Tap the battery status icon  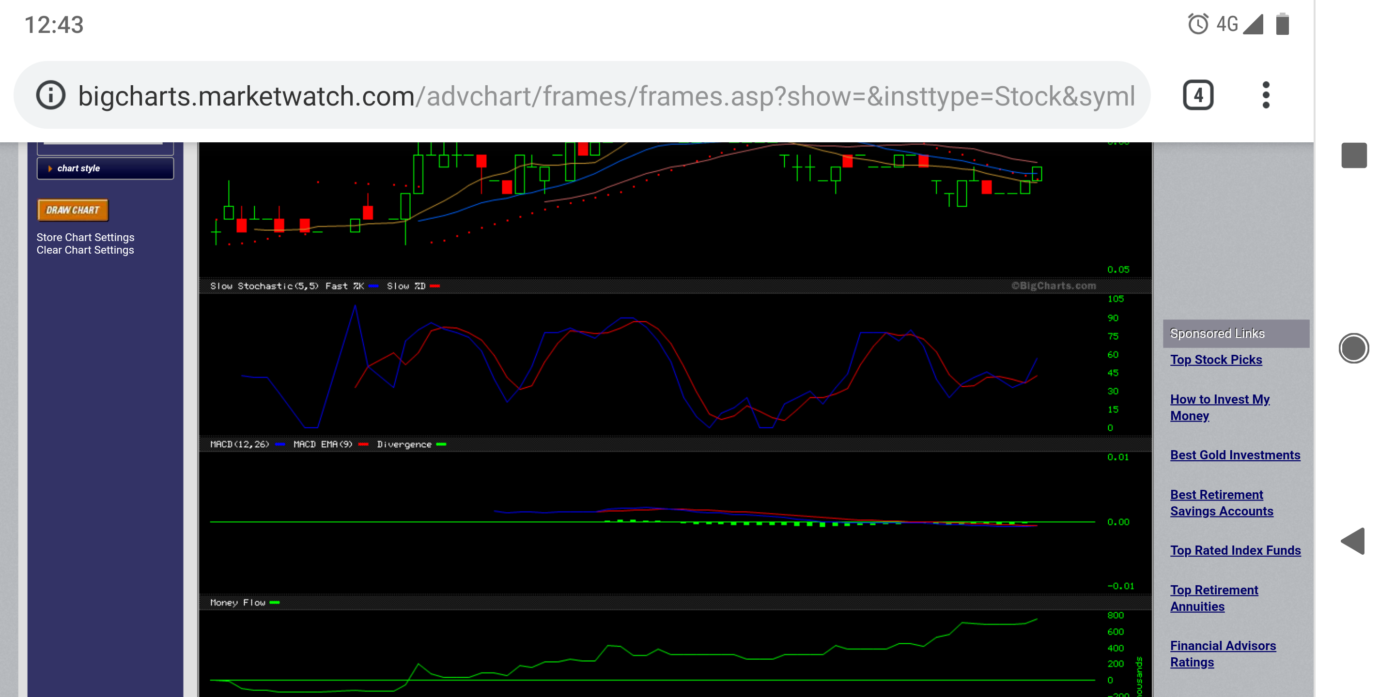click(x=1282, y=24)
